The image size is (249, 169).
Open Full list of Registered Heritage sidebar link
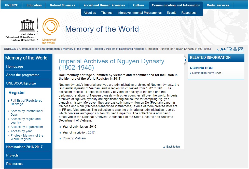click(x=26, y=102)
